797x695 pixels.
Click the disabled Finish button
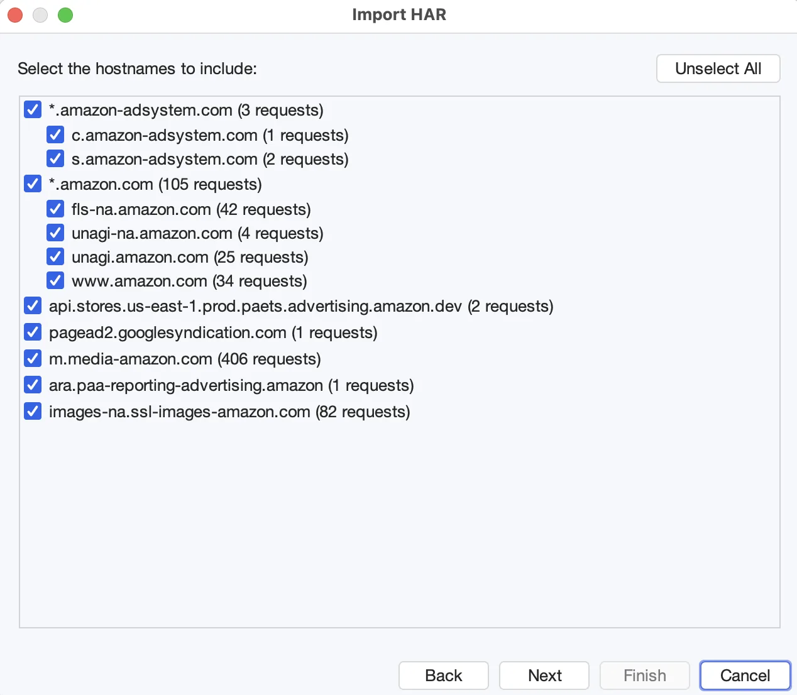tap(645, 676)
